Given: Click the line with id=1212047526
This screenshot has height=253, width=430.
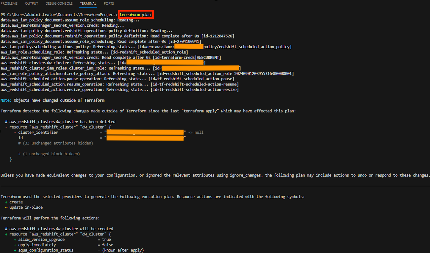Looking at the screenshot, I should point(118,36).
